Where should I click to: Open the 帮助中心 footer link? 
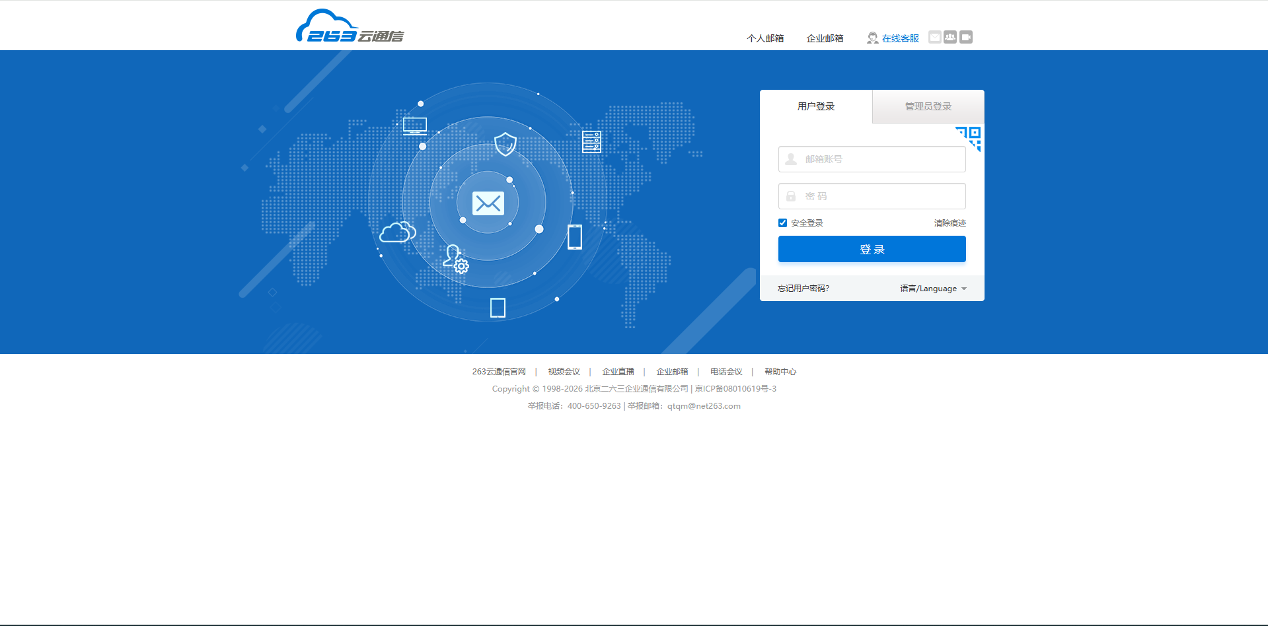tap(780, 372)
